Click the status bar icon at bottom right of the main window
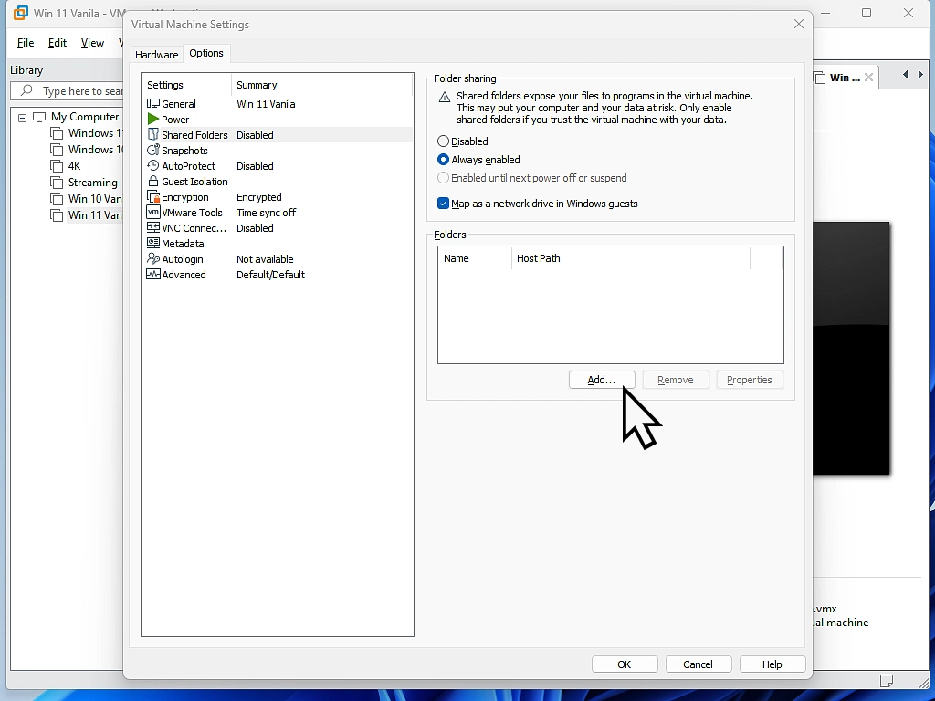The height and width of the screenshot is (701, 935). coord(887,680)
